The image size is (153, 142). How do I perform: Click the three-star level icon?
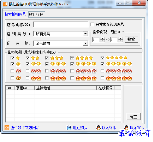[x=57, y=58]
